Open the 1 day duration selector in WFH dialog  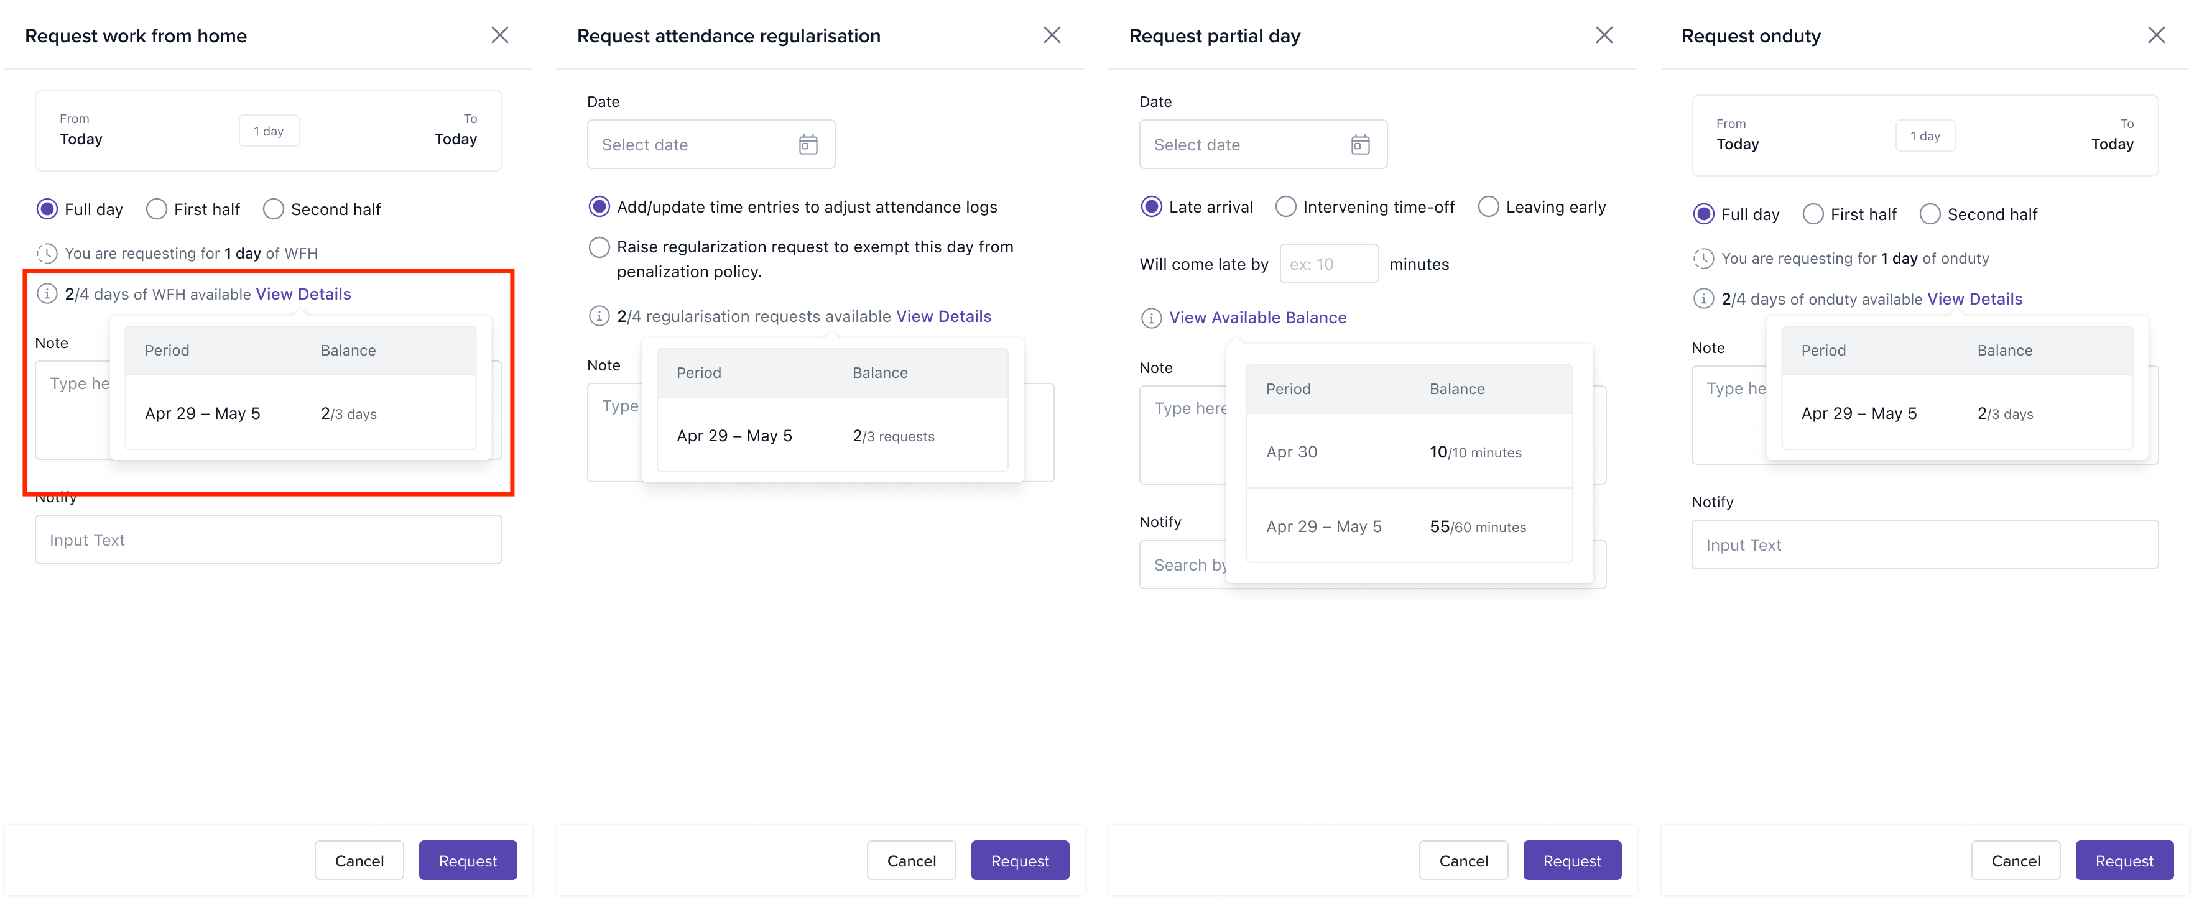coord(268,131)
